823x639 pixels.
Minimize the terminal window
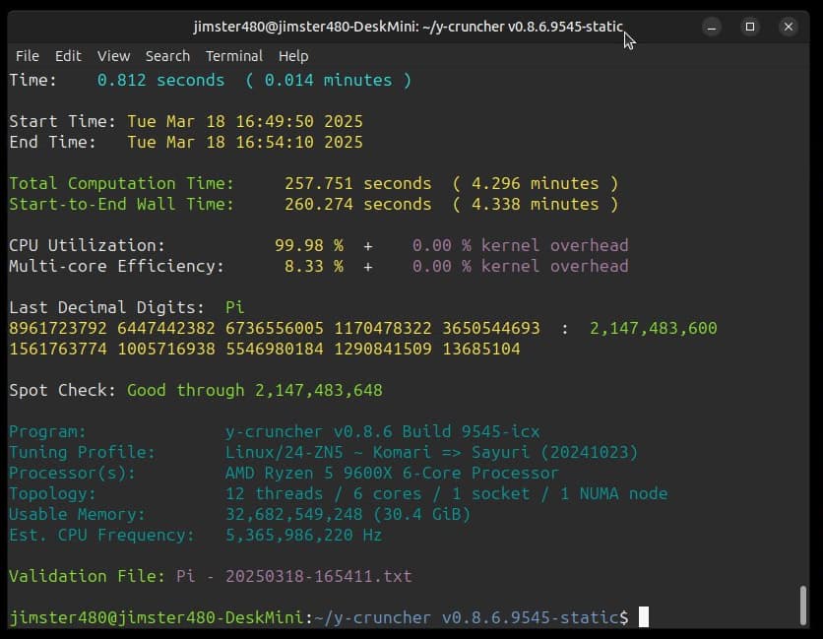pos(713,27)
